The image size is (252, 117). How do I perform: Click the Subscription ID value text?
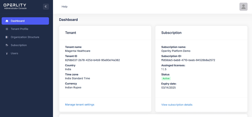(x=188, y=60)
